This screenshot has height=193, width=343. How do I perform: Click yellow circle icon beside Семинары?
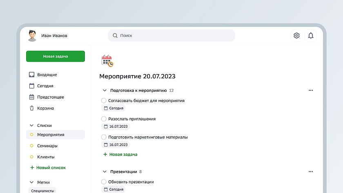click(32, 146)
